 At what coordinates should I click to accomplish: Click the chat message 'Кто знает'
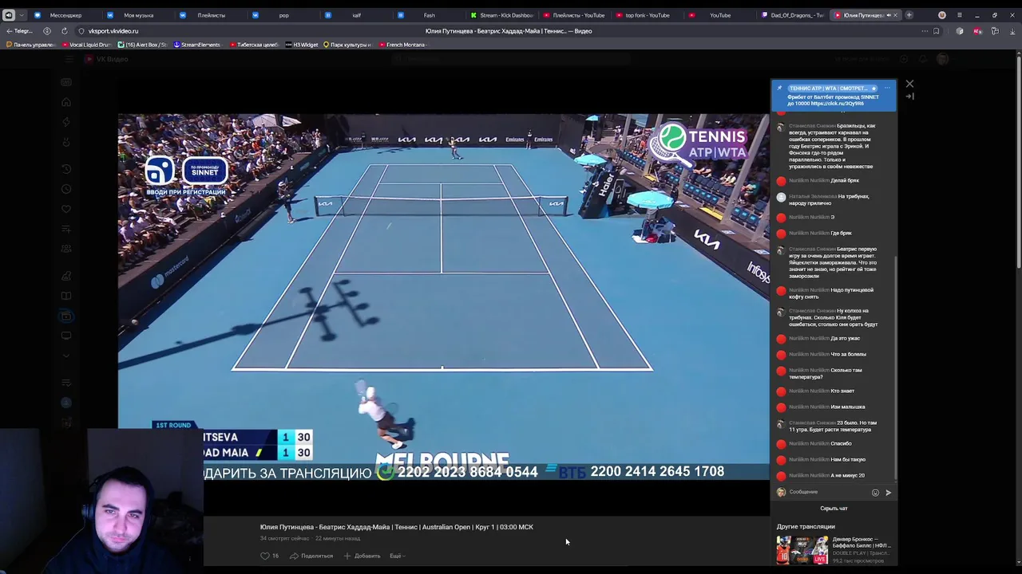tap(842, 391)
